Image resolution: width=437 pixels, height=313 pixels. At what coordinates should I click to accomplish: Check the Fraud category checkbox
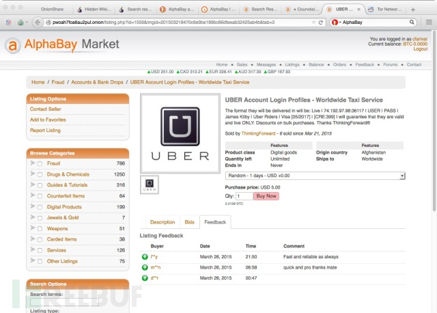[40, 164]
